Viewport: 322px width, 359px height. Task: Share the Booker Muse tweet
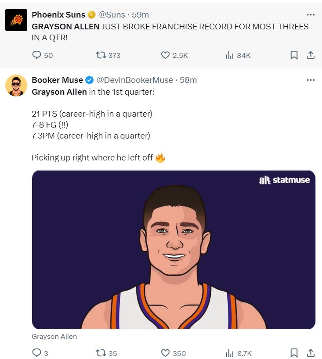pos(310,353)
